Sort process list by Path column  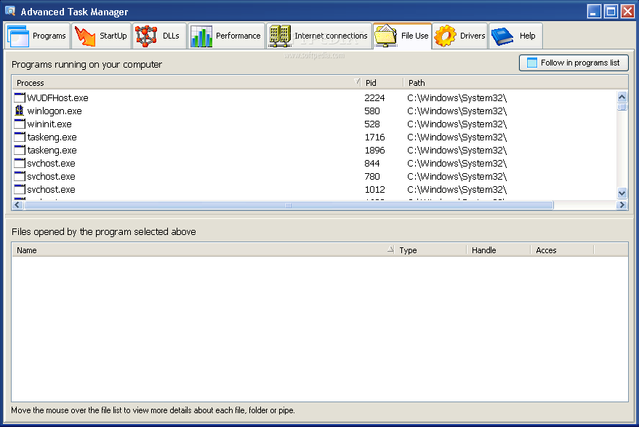515,83
